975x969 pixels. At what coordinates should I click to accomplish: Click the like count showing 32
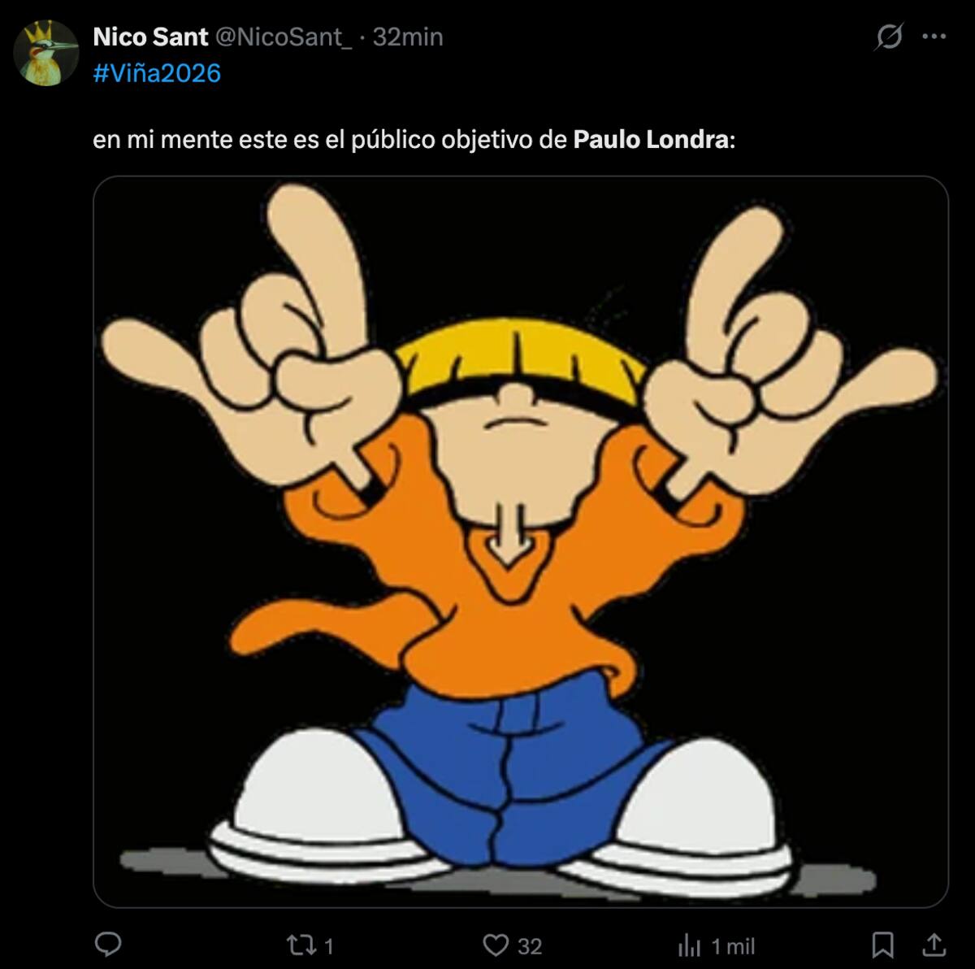pos(530,946)
